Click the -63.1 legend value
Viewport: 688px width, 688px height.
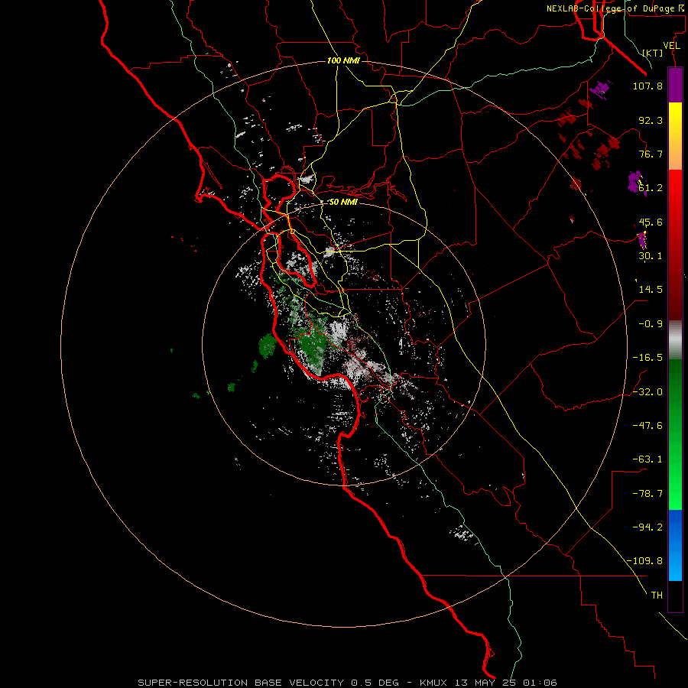point(647,459)
